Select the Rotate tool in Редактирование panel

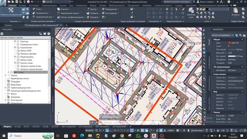171,9
